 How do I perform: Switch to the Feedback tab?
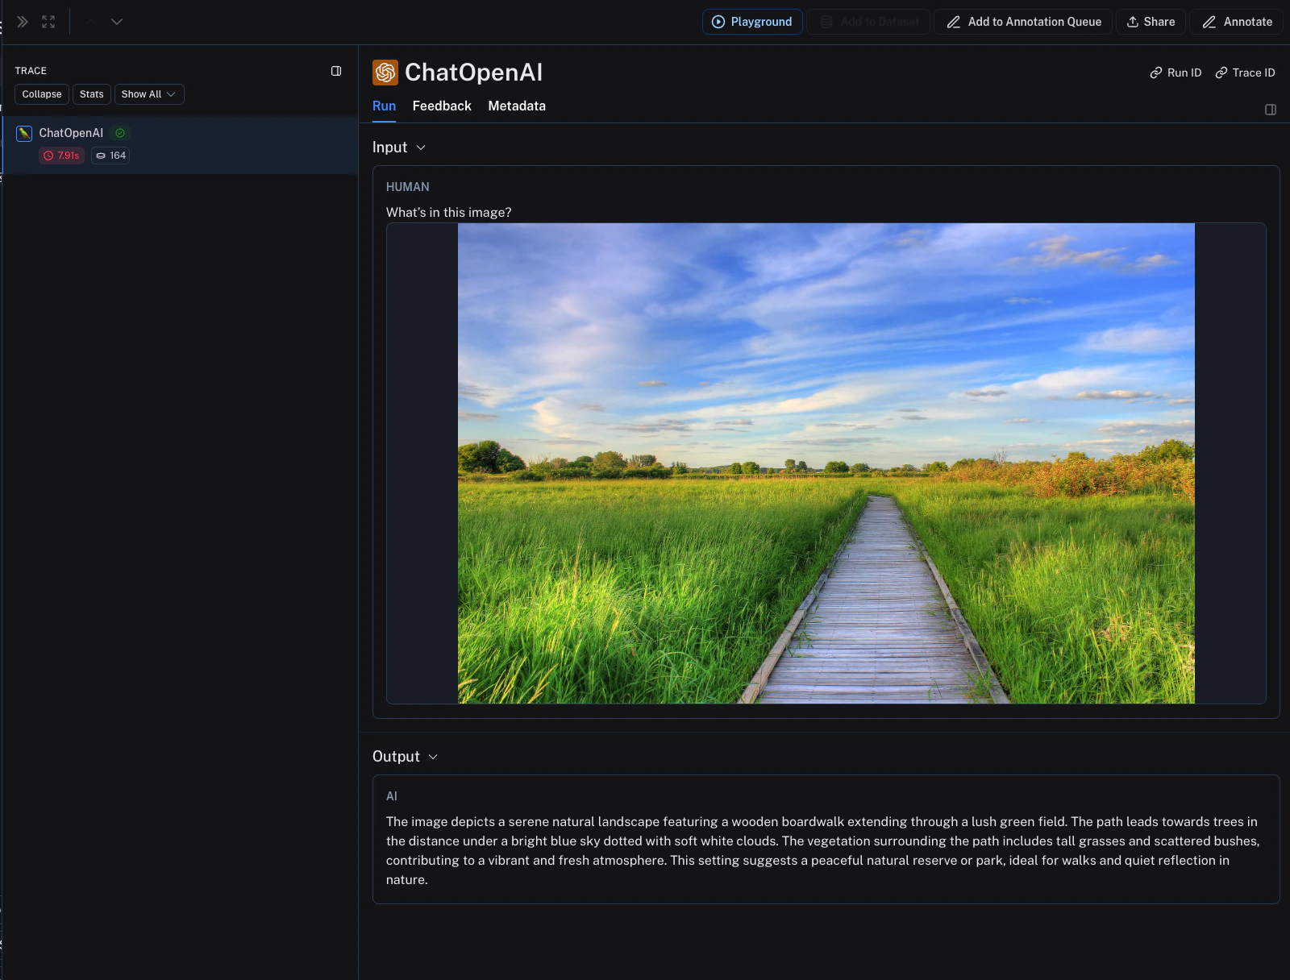[442, 106]
